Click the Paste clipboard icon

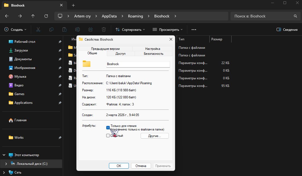tap(64, 29)
